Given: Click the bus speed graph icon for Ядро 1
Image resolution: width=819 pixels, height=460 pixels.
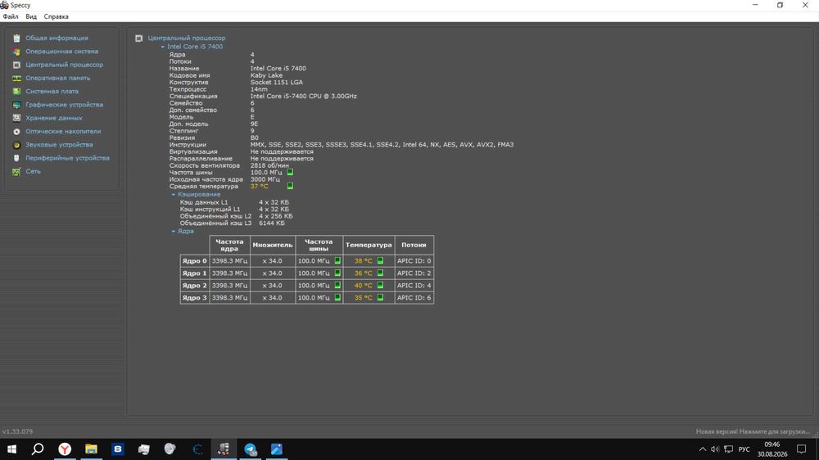Looking at the screenshot, I should [x=337, y=273].
